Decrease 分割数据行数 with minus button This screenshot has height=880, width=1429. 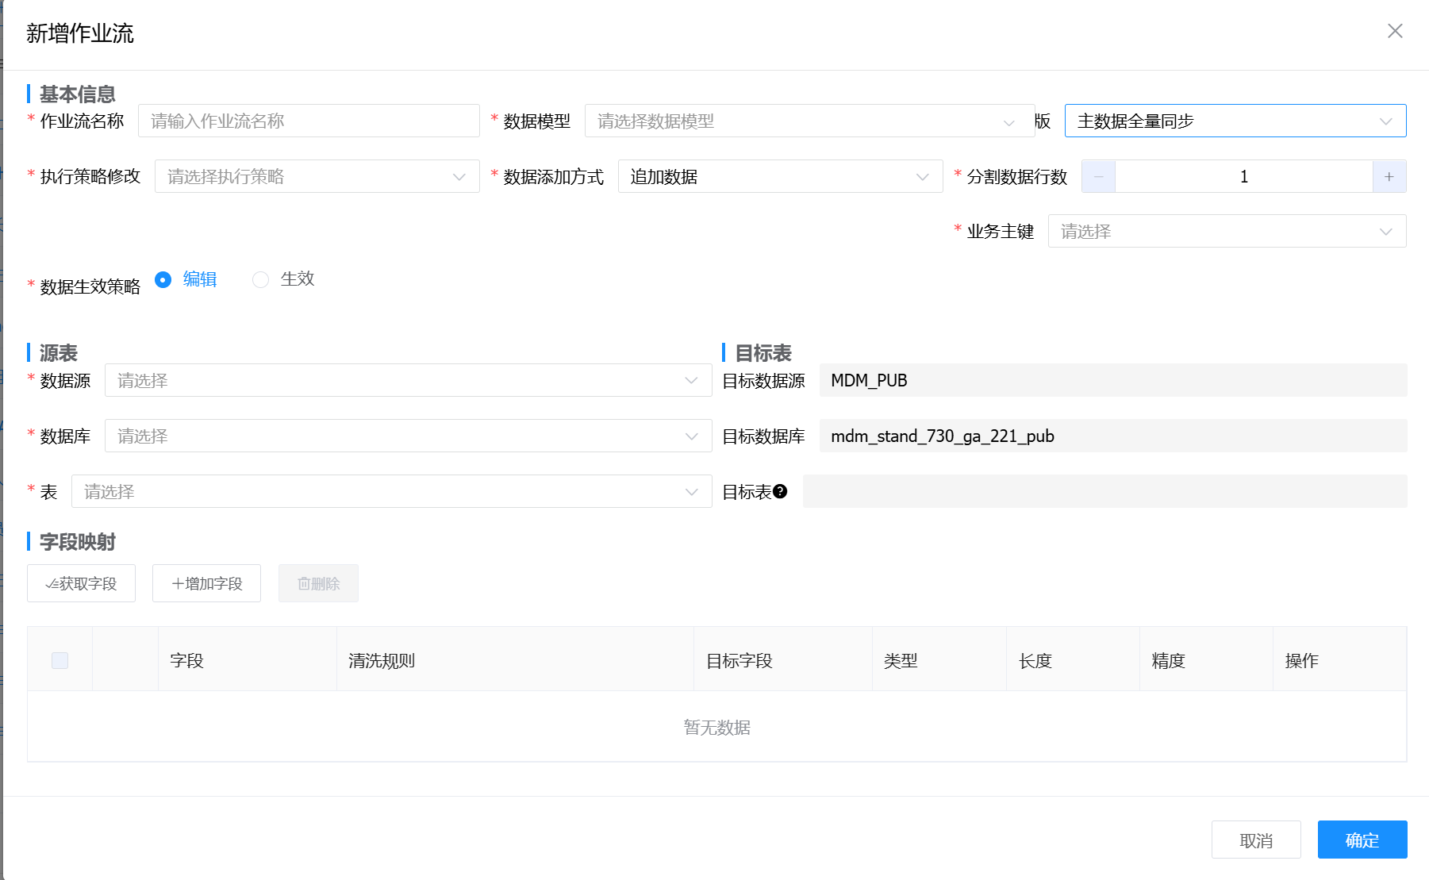(1098, 176)
